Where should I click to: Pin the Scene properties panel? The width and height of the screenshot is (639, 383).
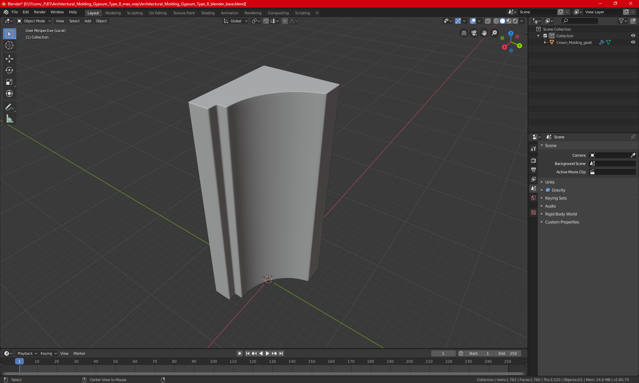[633, 137]
